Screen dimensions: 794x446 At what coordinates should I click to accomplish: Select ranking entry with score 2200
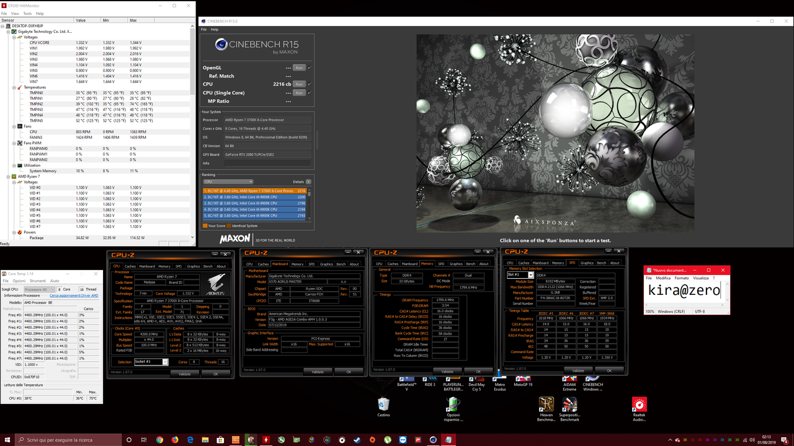[254, 197]
